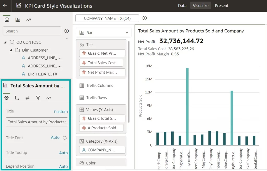This screenshot has width=267, height=171.
Task: Collapse the OD CONTOSO dataset node
Action: point(5,42)
